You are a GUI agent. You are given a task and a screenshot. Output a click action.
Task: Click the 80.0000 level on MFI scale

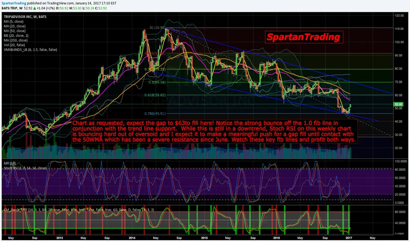tap(400, 170)
